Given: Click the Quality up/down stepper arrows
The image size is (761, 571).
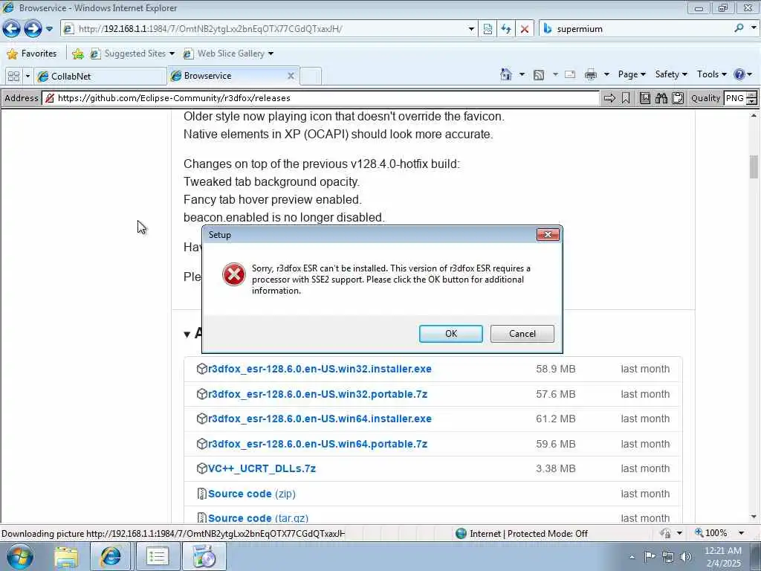Looking at the screenshot, I should point(751,98).
